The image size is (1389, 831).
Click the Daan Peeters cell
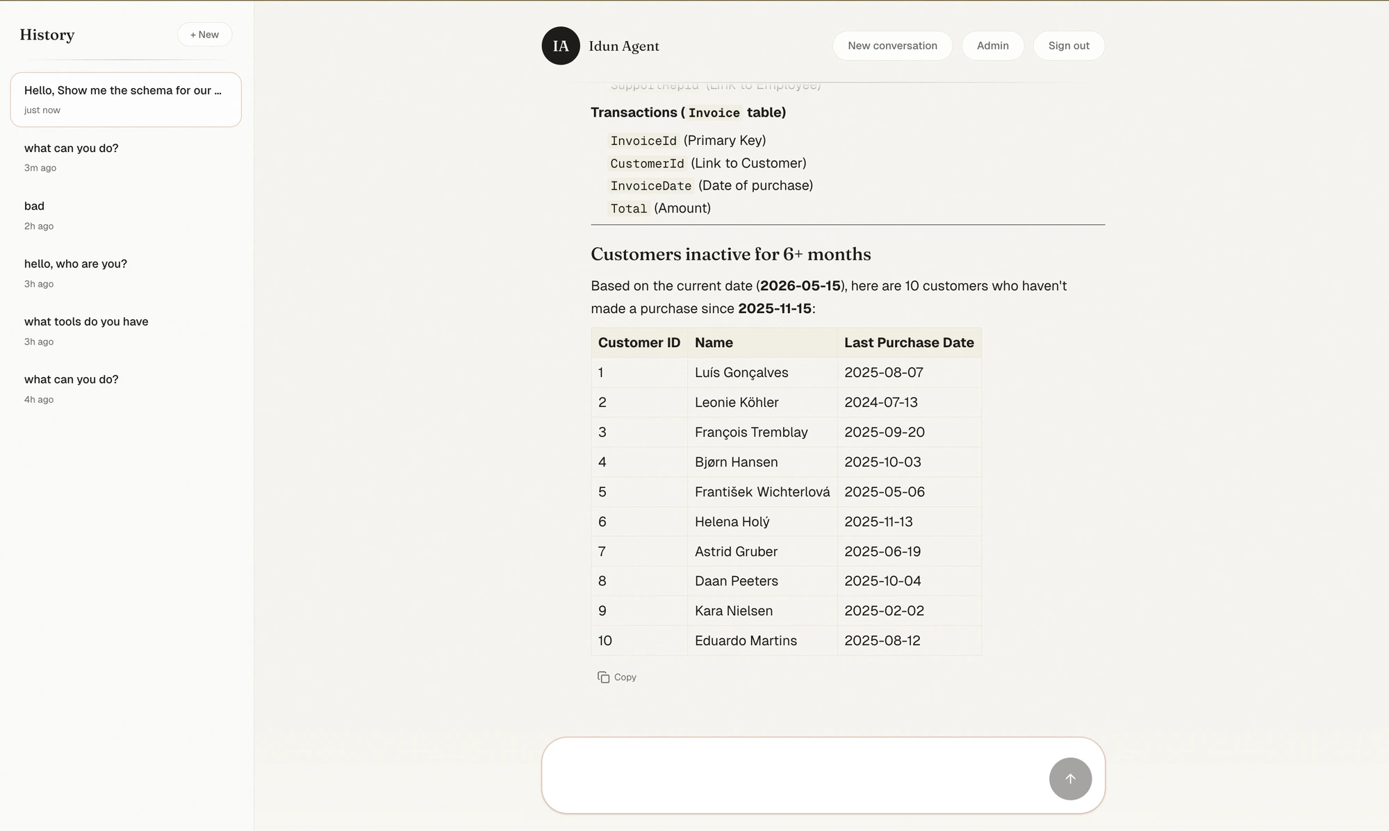pos(762,580)
